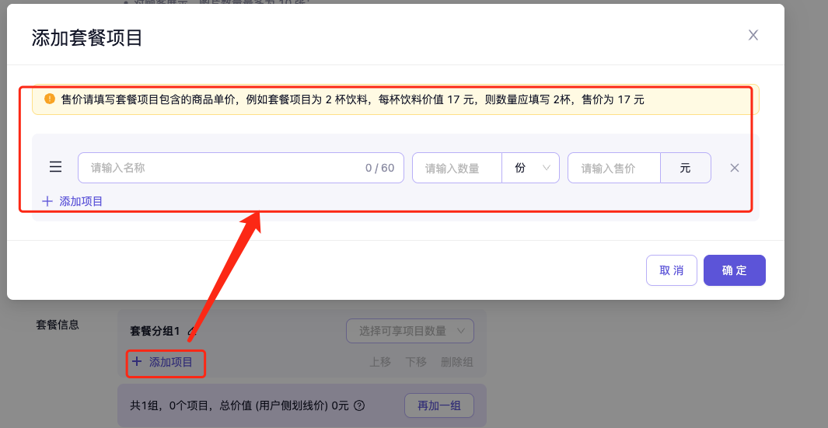Viewport: 828px width, 428px height.
Task: Click the plus icon beside 添加项目 in the dialog
Action: [x=47, y=201]
